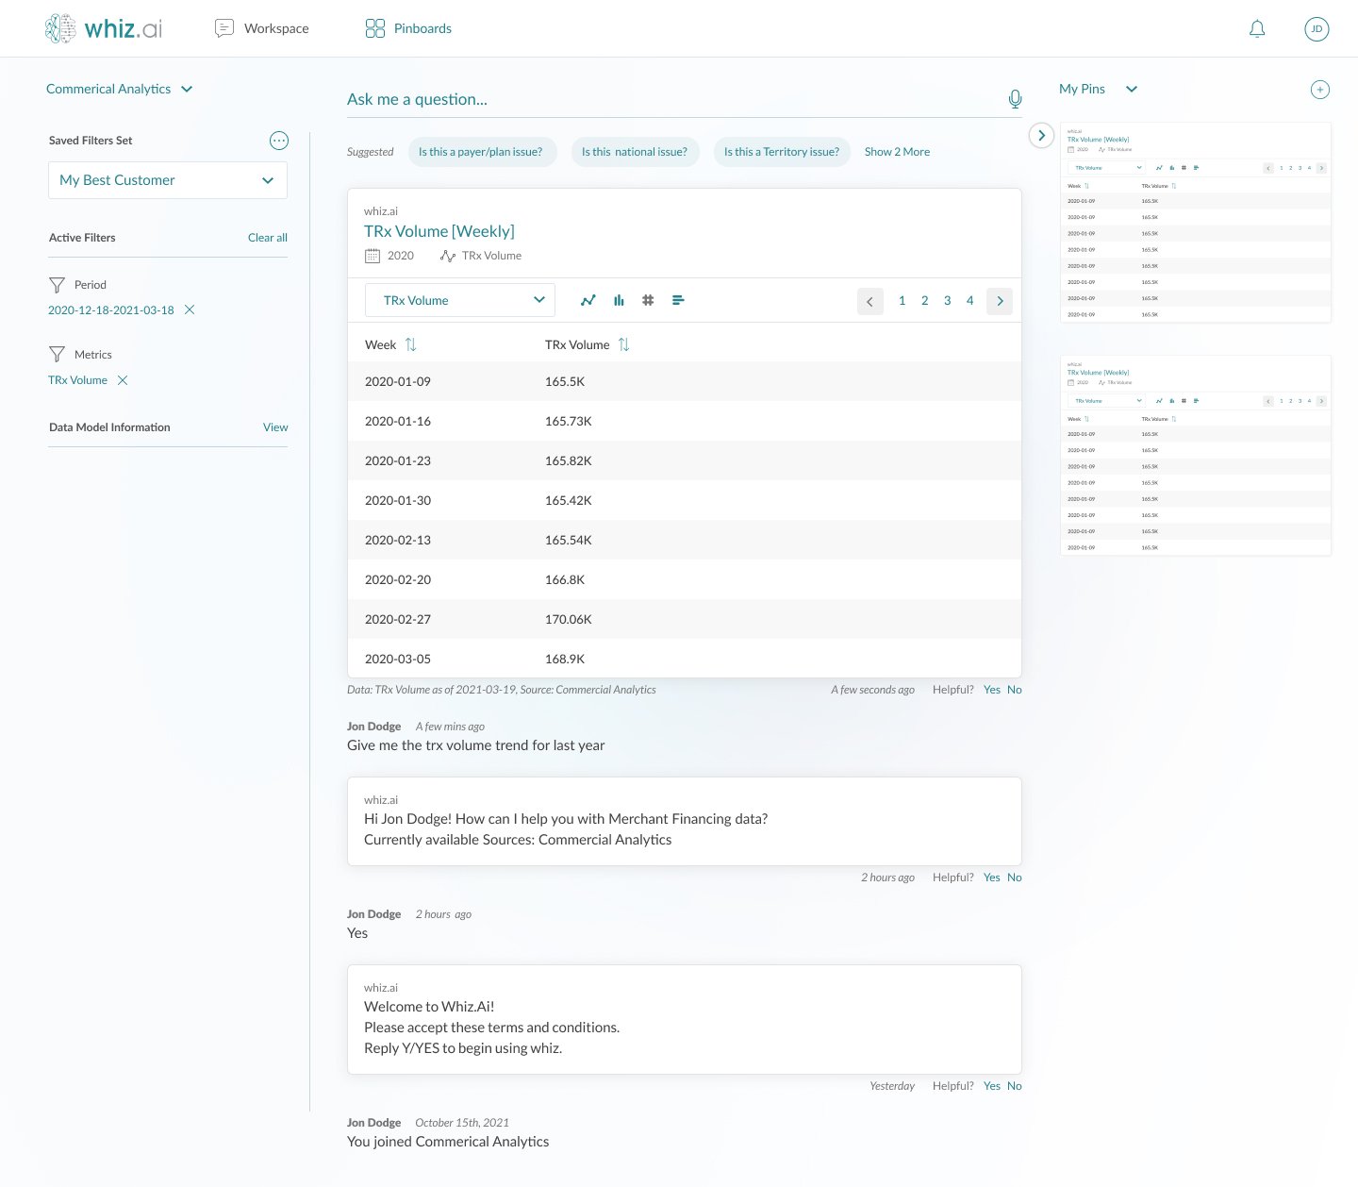
Task: Click the whiz.ai logo
Action: pos(104,28)
